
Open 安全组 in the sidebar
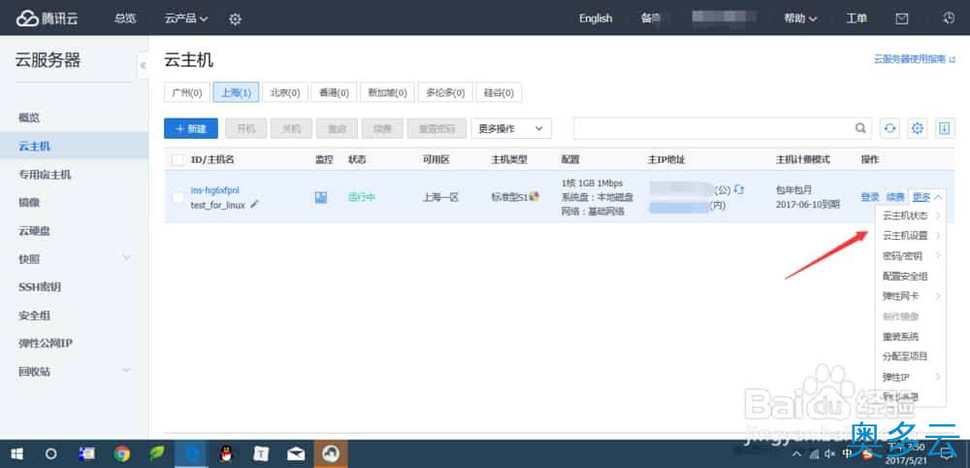pyautogui.click(x=34, y=316)
